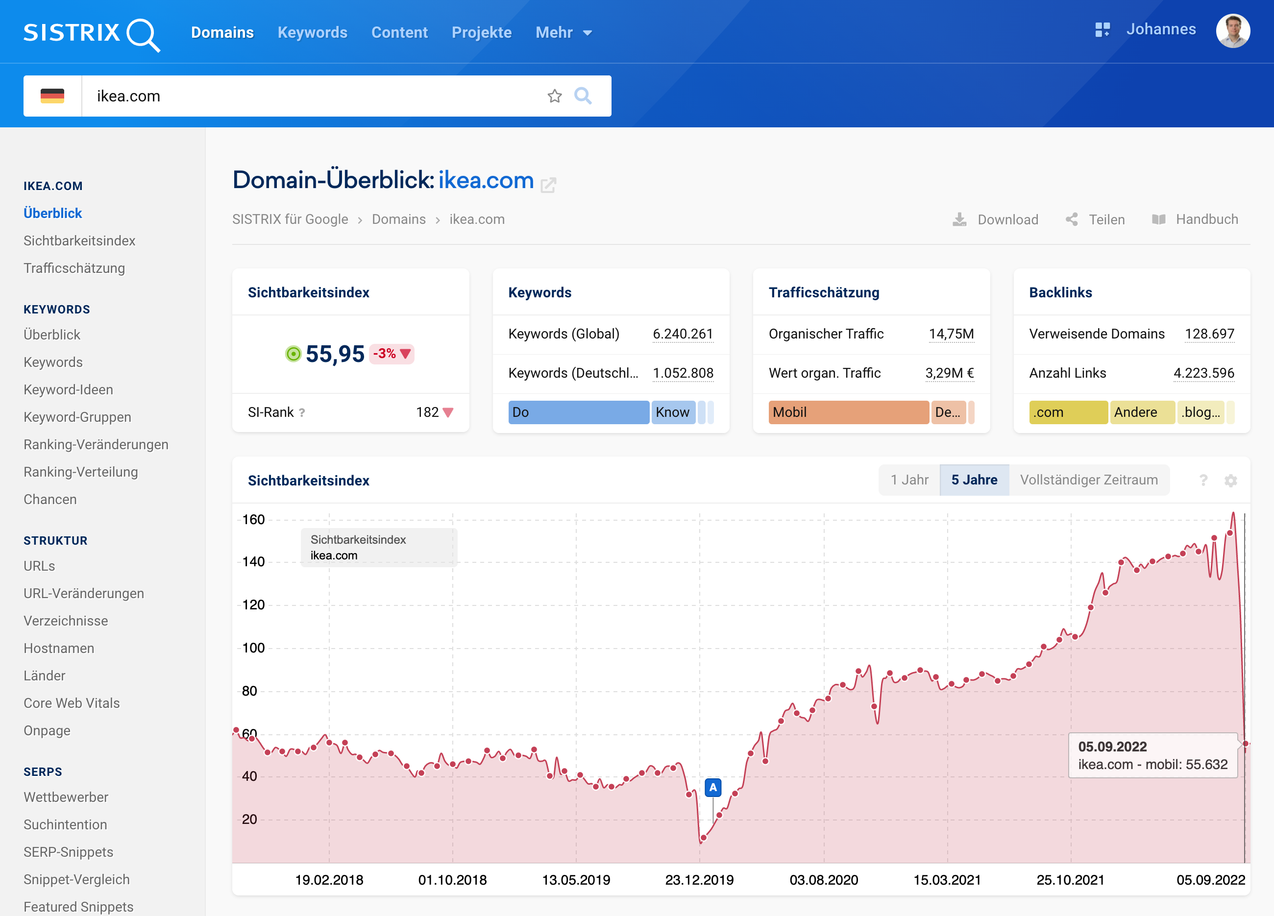Open the Keywords top navigation tab
Image resolution: width=1274 pixels, height=916 pixels.
point(312,32)
